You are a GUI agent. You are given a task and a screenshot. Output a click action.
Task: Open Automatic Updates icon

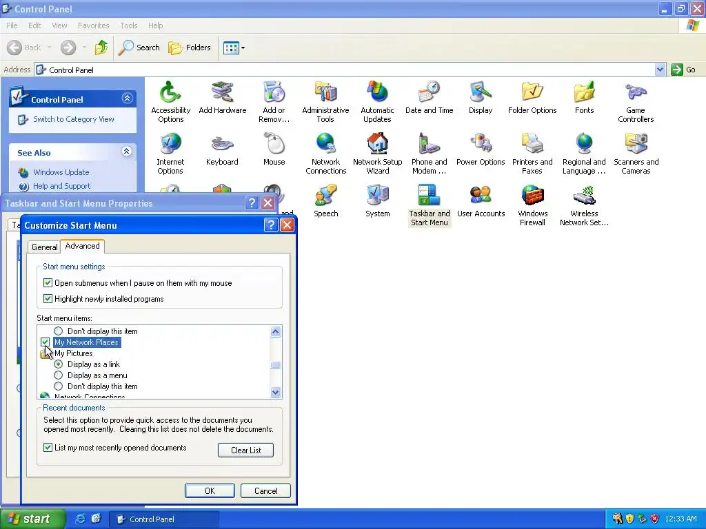pyautogui.click(x=377, y=101)
